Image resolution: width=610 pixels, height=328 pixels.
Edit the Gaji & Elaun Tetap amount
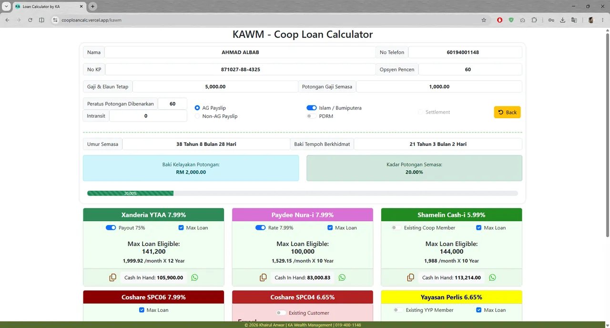click(215, 87)
